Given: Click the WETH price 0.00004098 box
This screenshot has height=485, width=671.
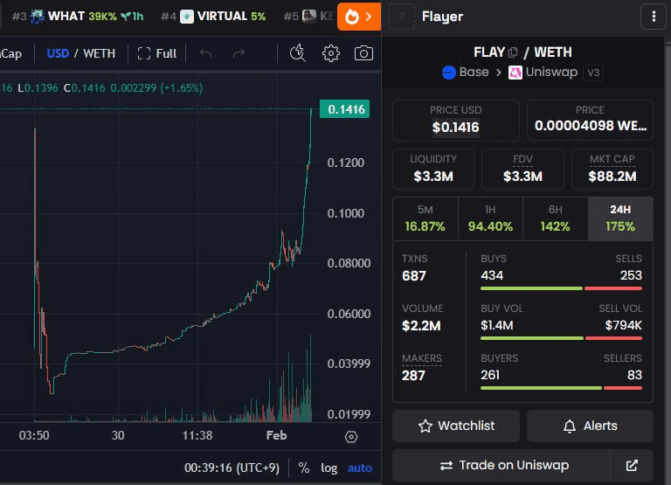Looking at the screenshot, I should 590,121.
